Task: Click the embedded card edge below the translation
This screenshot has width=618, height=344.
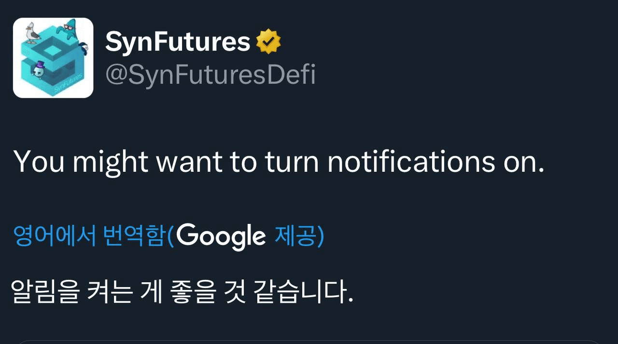Action: pos(309,342)
